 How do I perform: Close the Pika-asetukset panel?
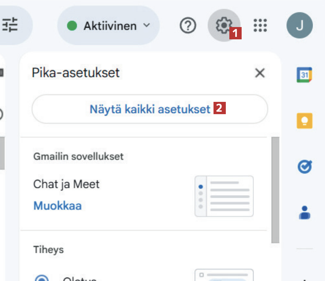[260, 73]
